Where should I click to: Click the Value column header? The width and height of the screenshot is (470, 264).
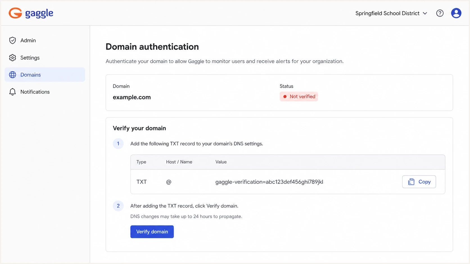pyautogui.click(x=221, y=162)
